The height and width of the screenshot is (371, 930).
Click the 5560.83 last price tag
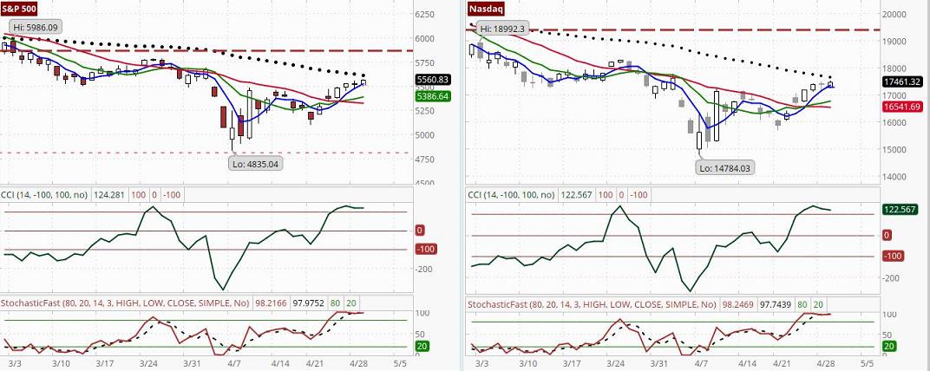pos(432,79)
